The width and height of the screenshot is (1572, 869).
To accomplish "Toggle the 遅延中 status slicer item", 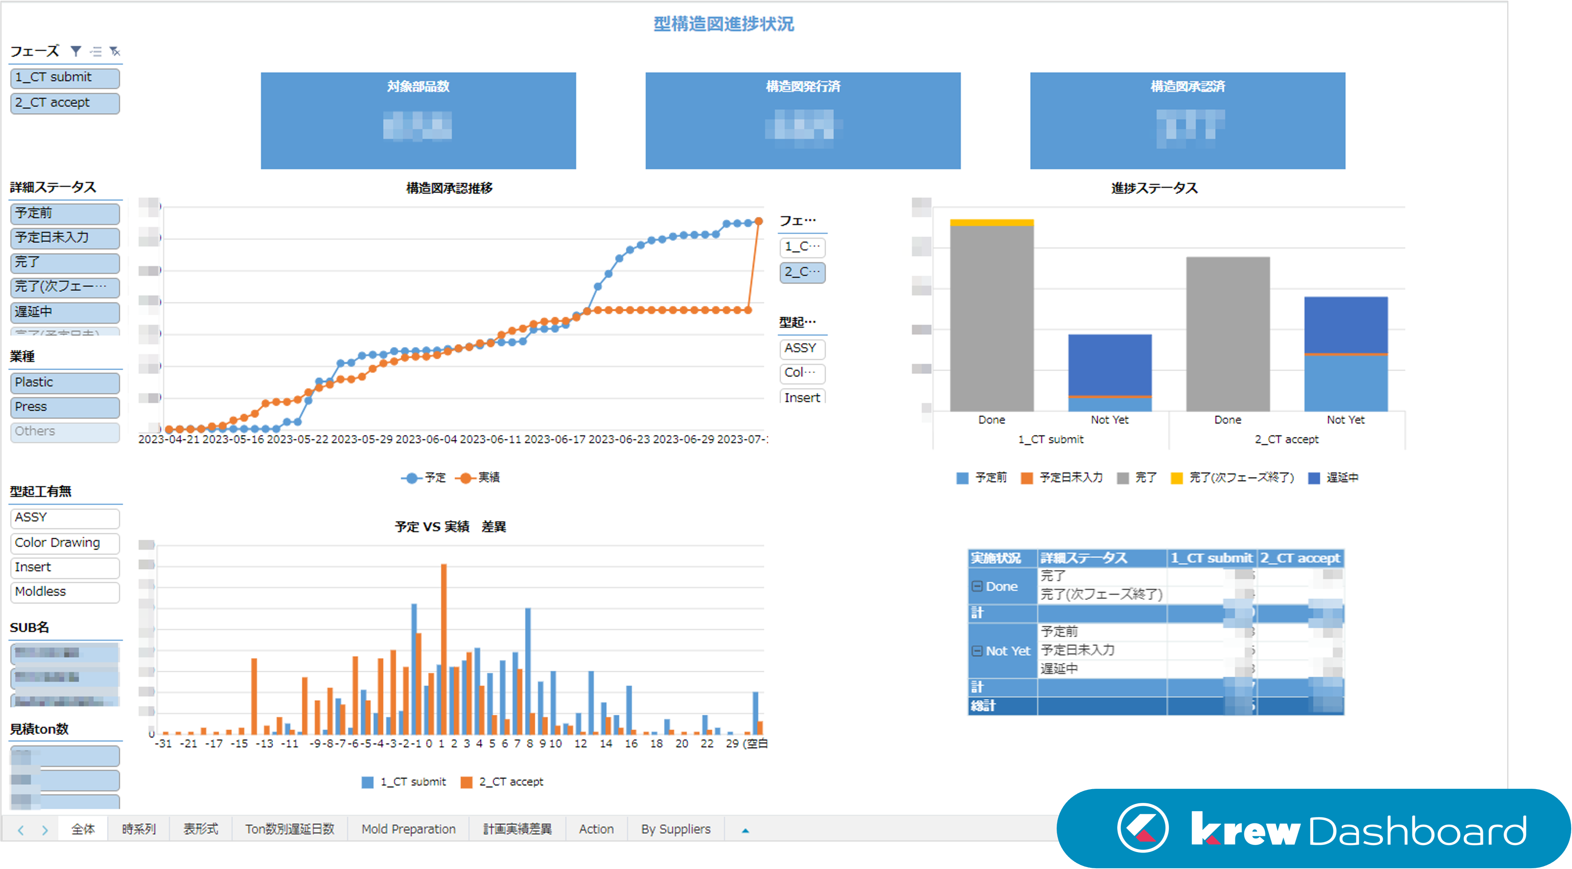I will [x=65, y=312].
